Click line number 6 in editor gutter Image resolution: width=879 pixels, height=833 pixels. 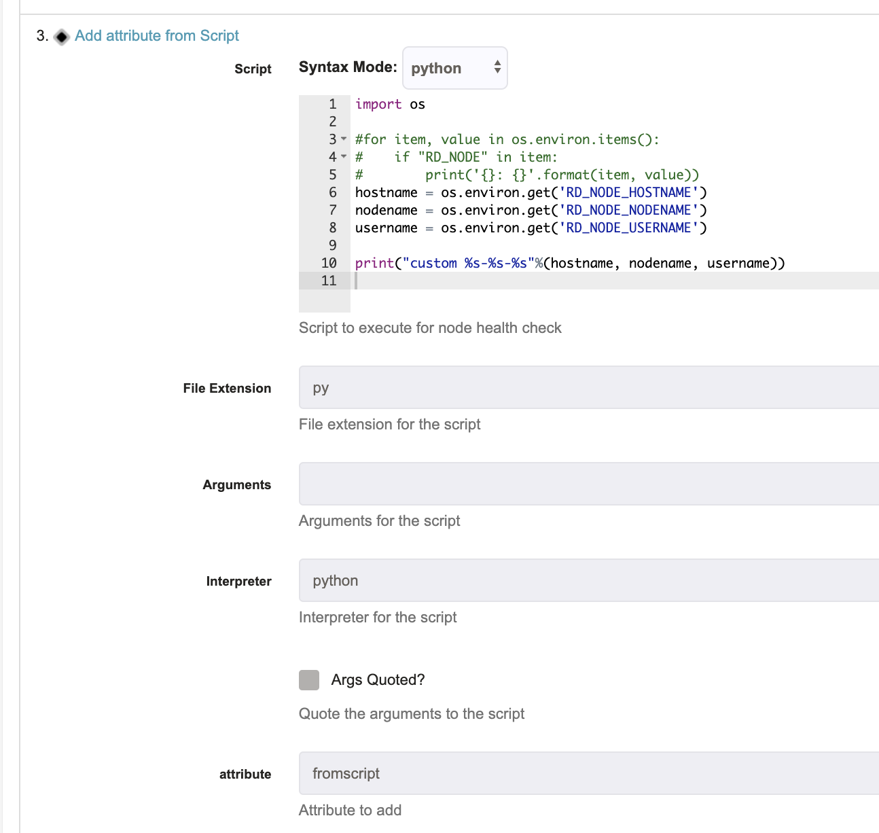click(332, 192)
